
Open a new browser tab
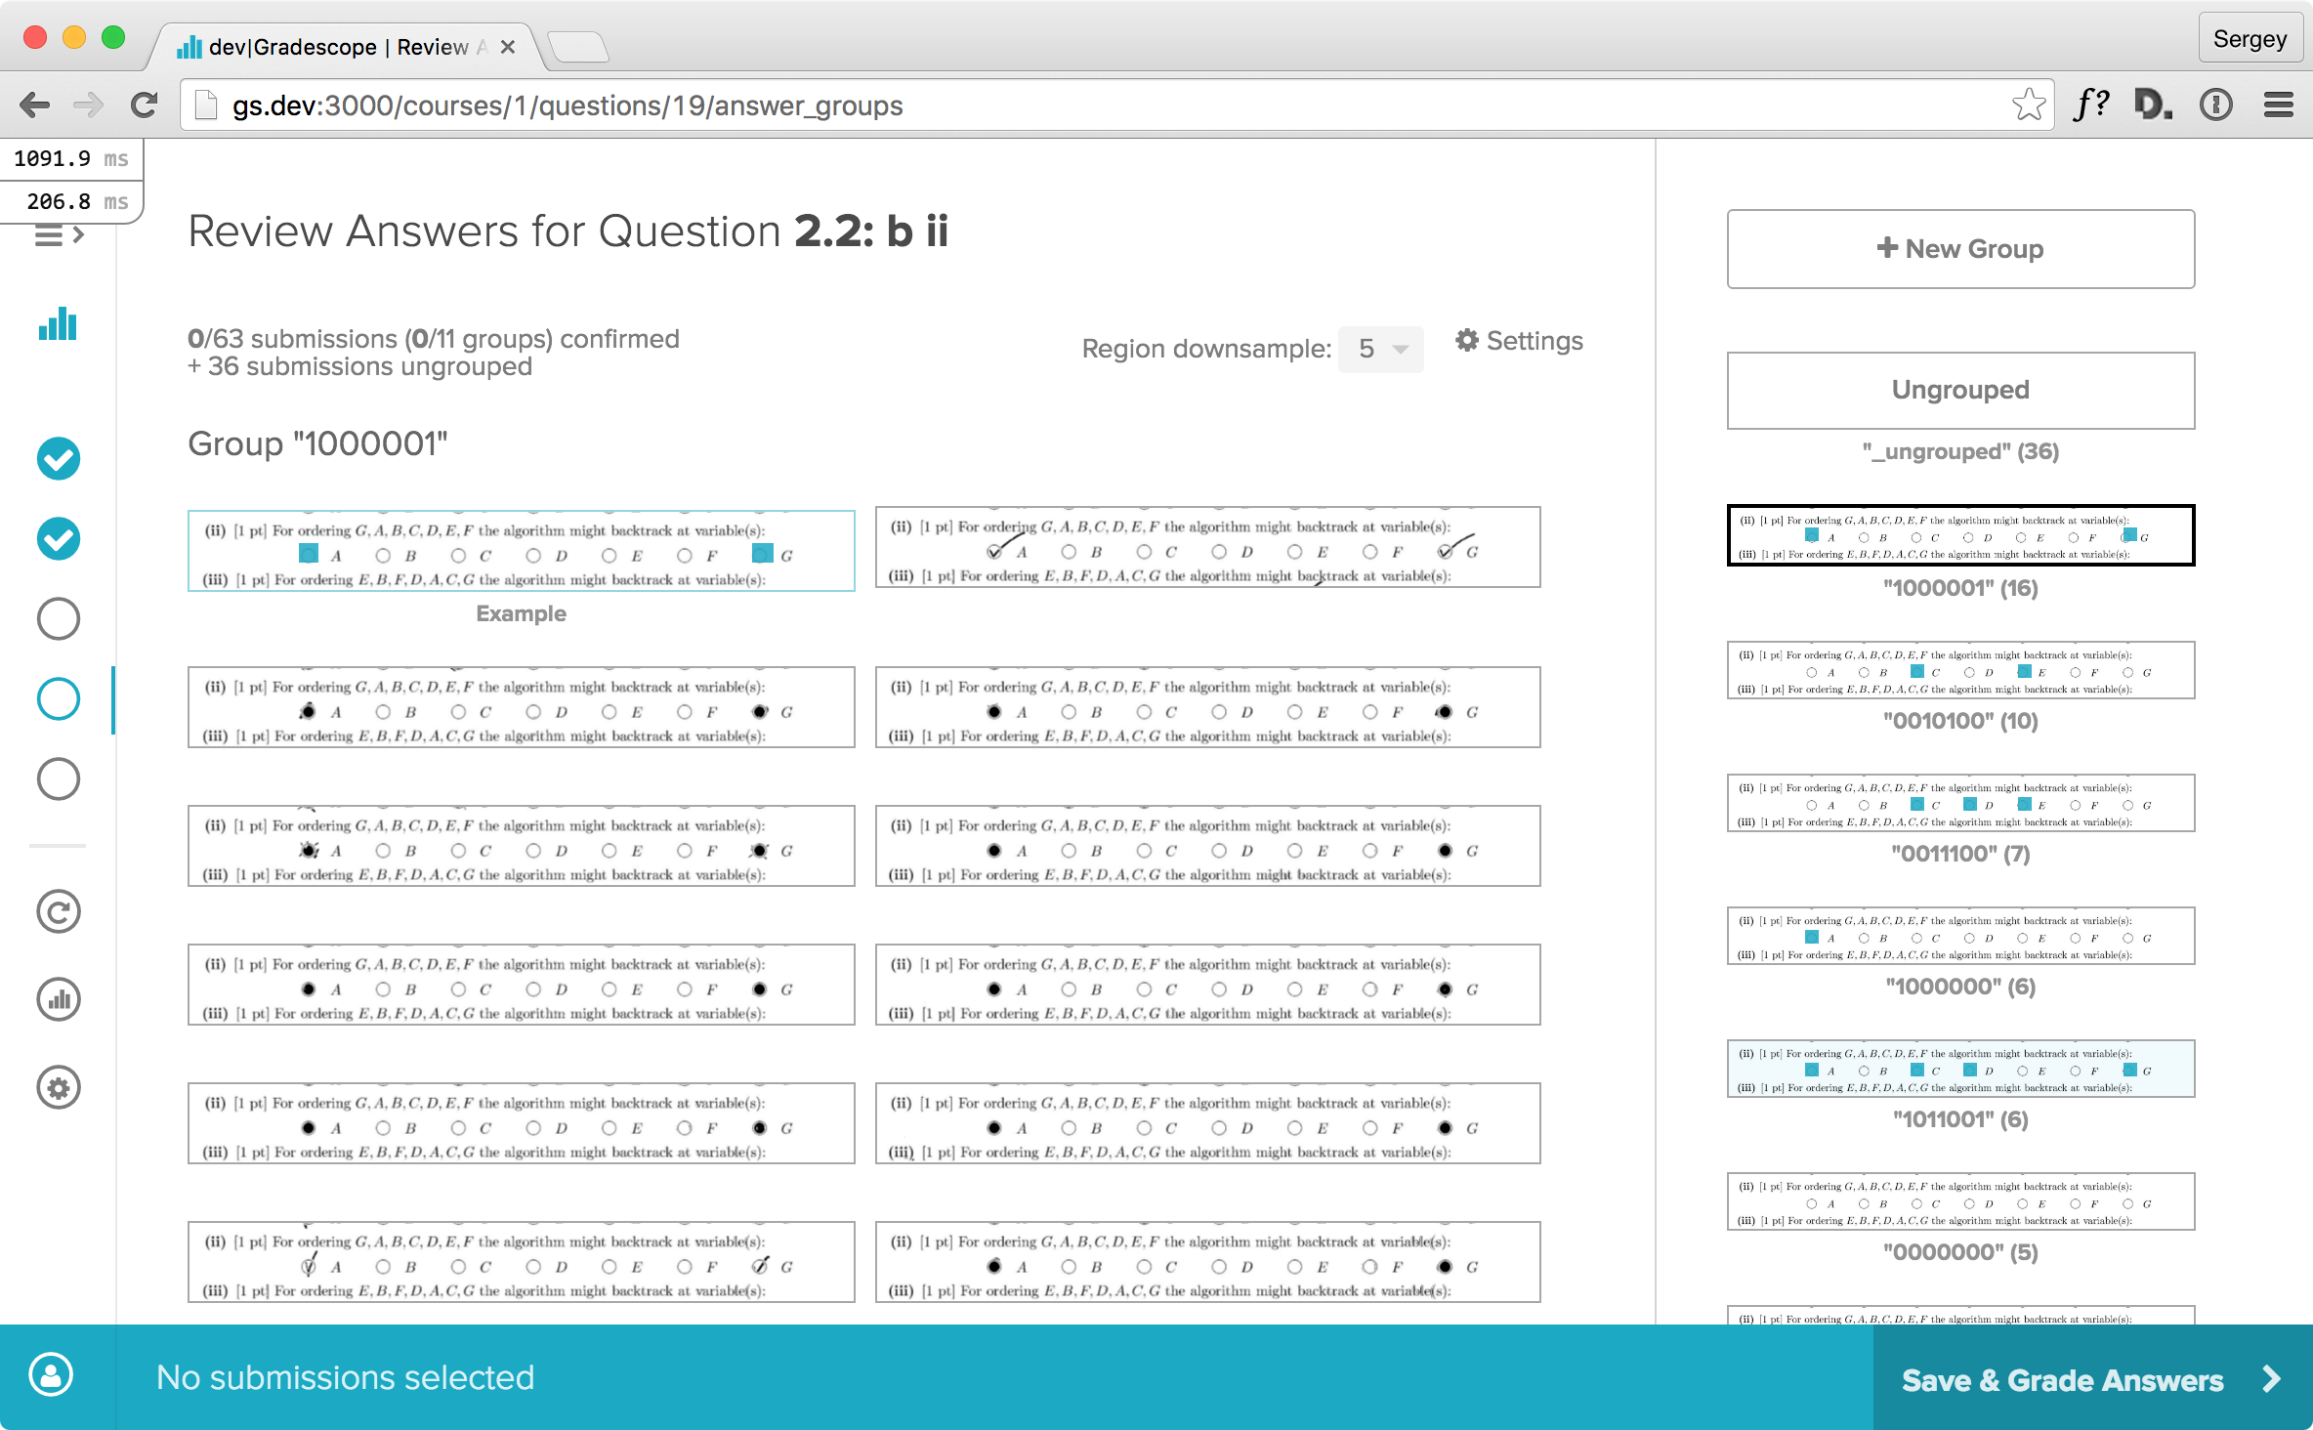578,47
